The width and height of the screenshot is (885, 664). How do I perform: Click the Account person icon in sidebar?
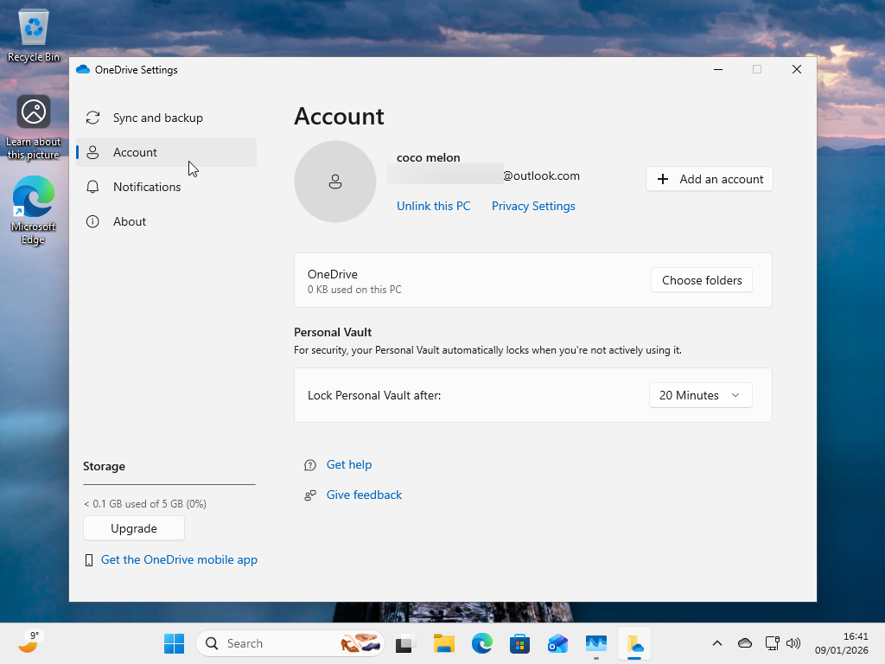click(92, 152)
